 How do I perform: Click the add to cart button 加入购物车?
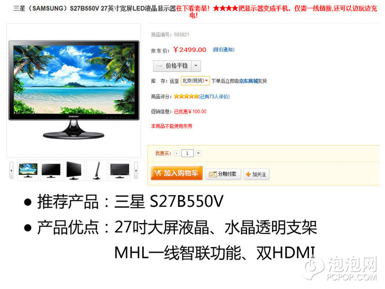click(x=177, y=173)
